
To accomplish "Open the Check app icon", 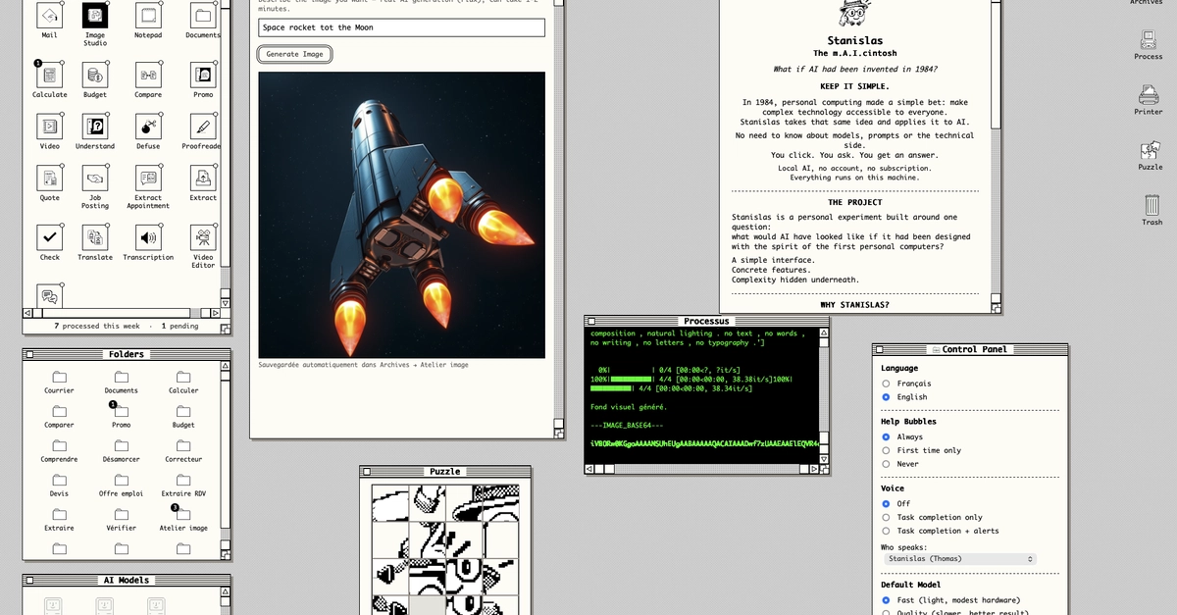I will [49, 237].
